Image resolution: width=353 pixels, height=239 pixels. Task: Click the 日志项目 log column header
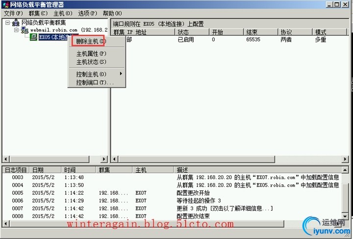pos(15,170)
